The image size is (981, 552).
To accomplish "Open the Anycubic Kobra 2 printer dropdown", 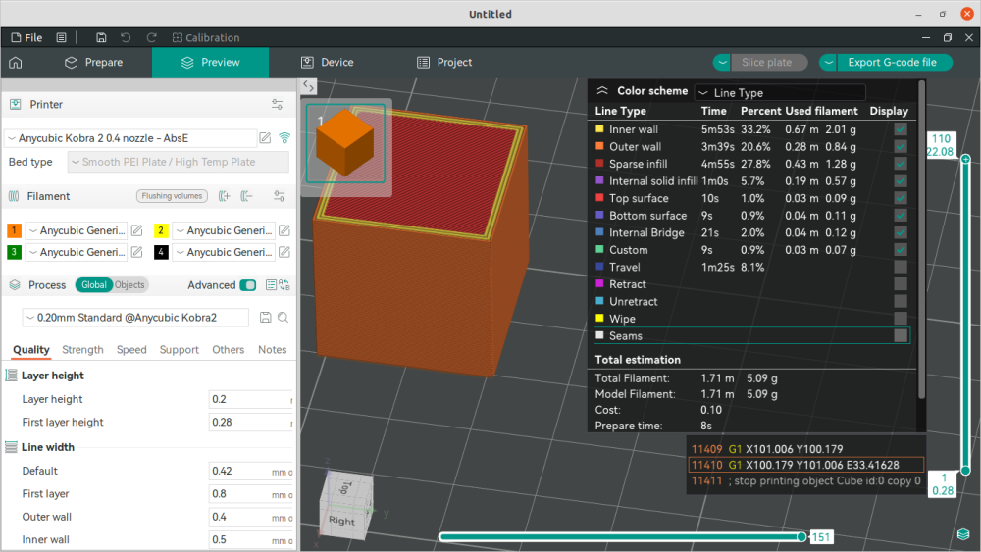I will (x=130, y=138).
